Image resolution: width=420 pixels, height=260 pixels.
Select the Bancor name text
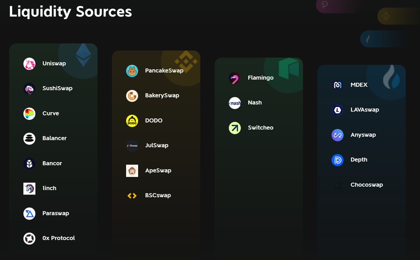click(52, 163)
